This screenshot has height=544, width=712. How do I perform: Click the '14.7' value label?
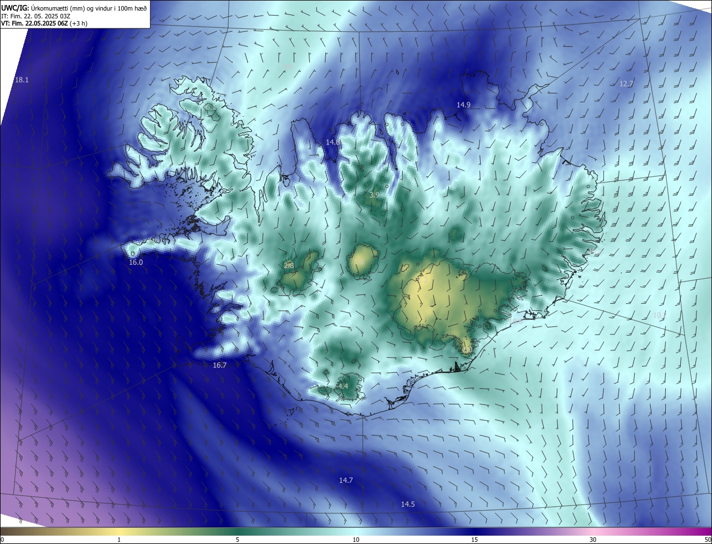[346, 480]
